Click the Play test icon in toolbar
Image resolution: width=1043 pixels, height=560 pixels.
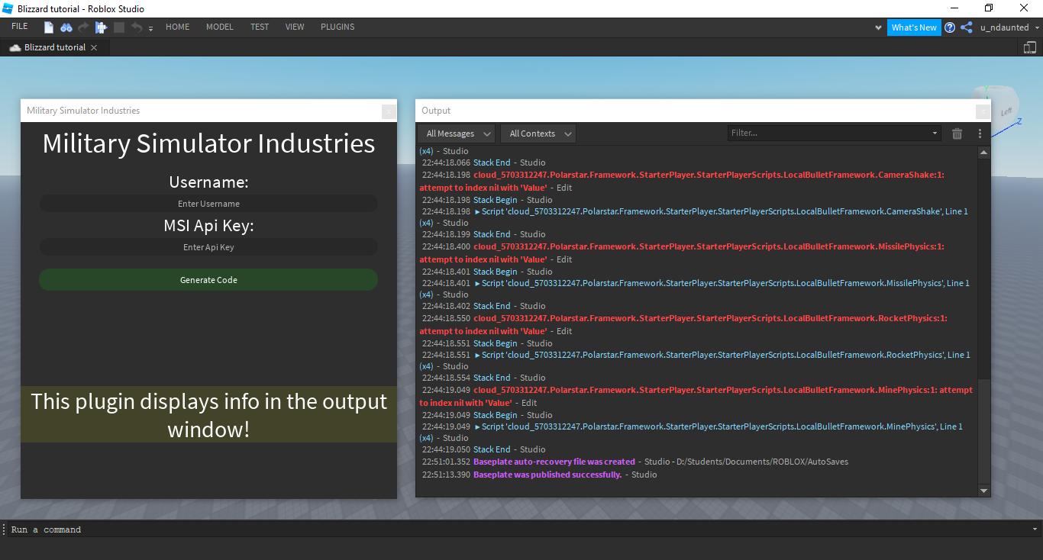point(101,27)
